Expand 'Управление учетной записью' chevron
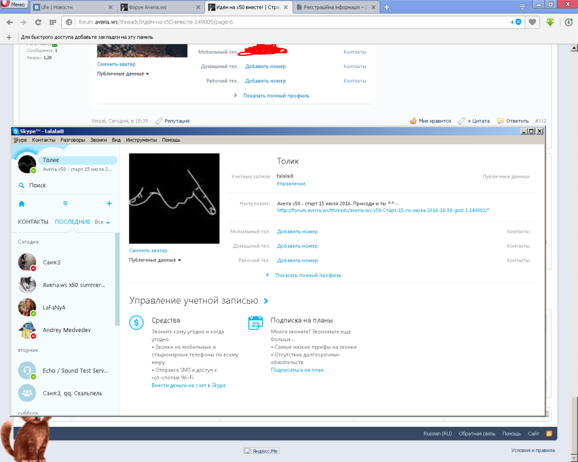The width and height of the screenshot is (578, 462). point(266,301)
